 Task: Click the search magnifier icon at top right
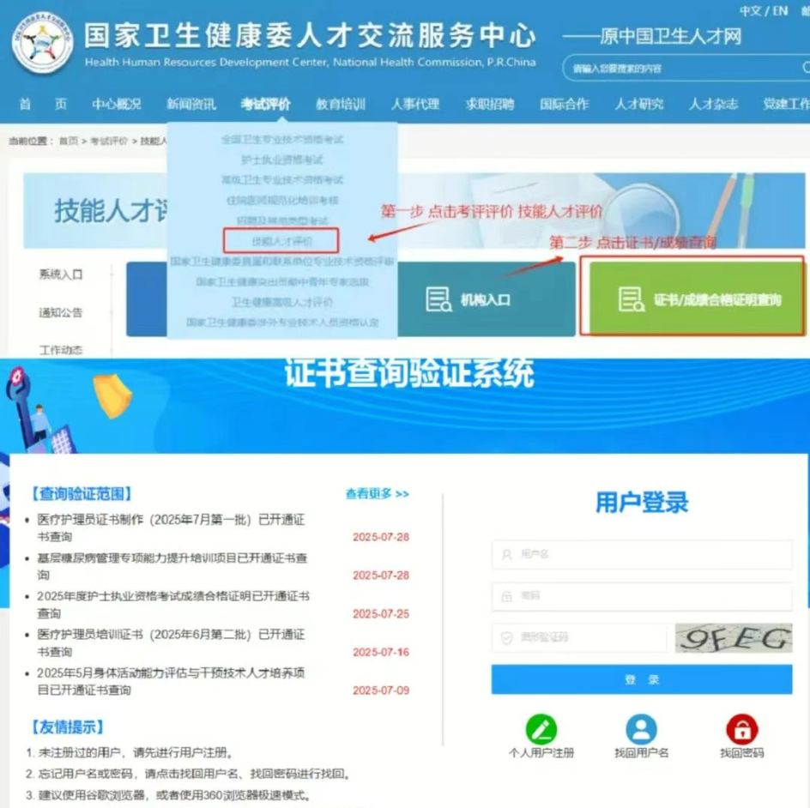click(x=805, y=69)
